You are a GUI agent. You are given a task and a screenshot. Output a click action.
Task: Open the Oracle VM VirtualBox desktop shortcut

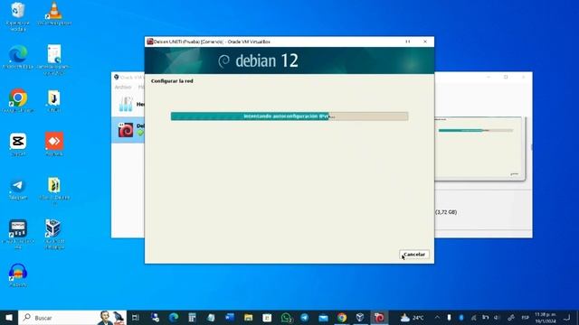point(54,234)
